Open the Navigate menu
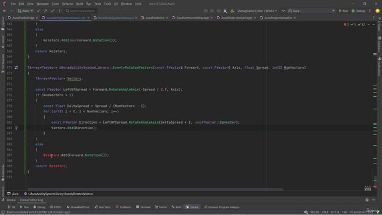 [x=42, y=4]
